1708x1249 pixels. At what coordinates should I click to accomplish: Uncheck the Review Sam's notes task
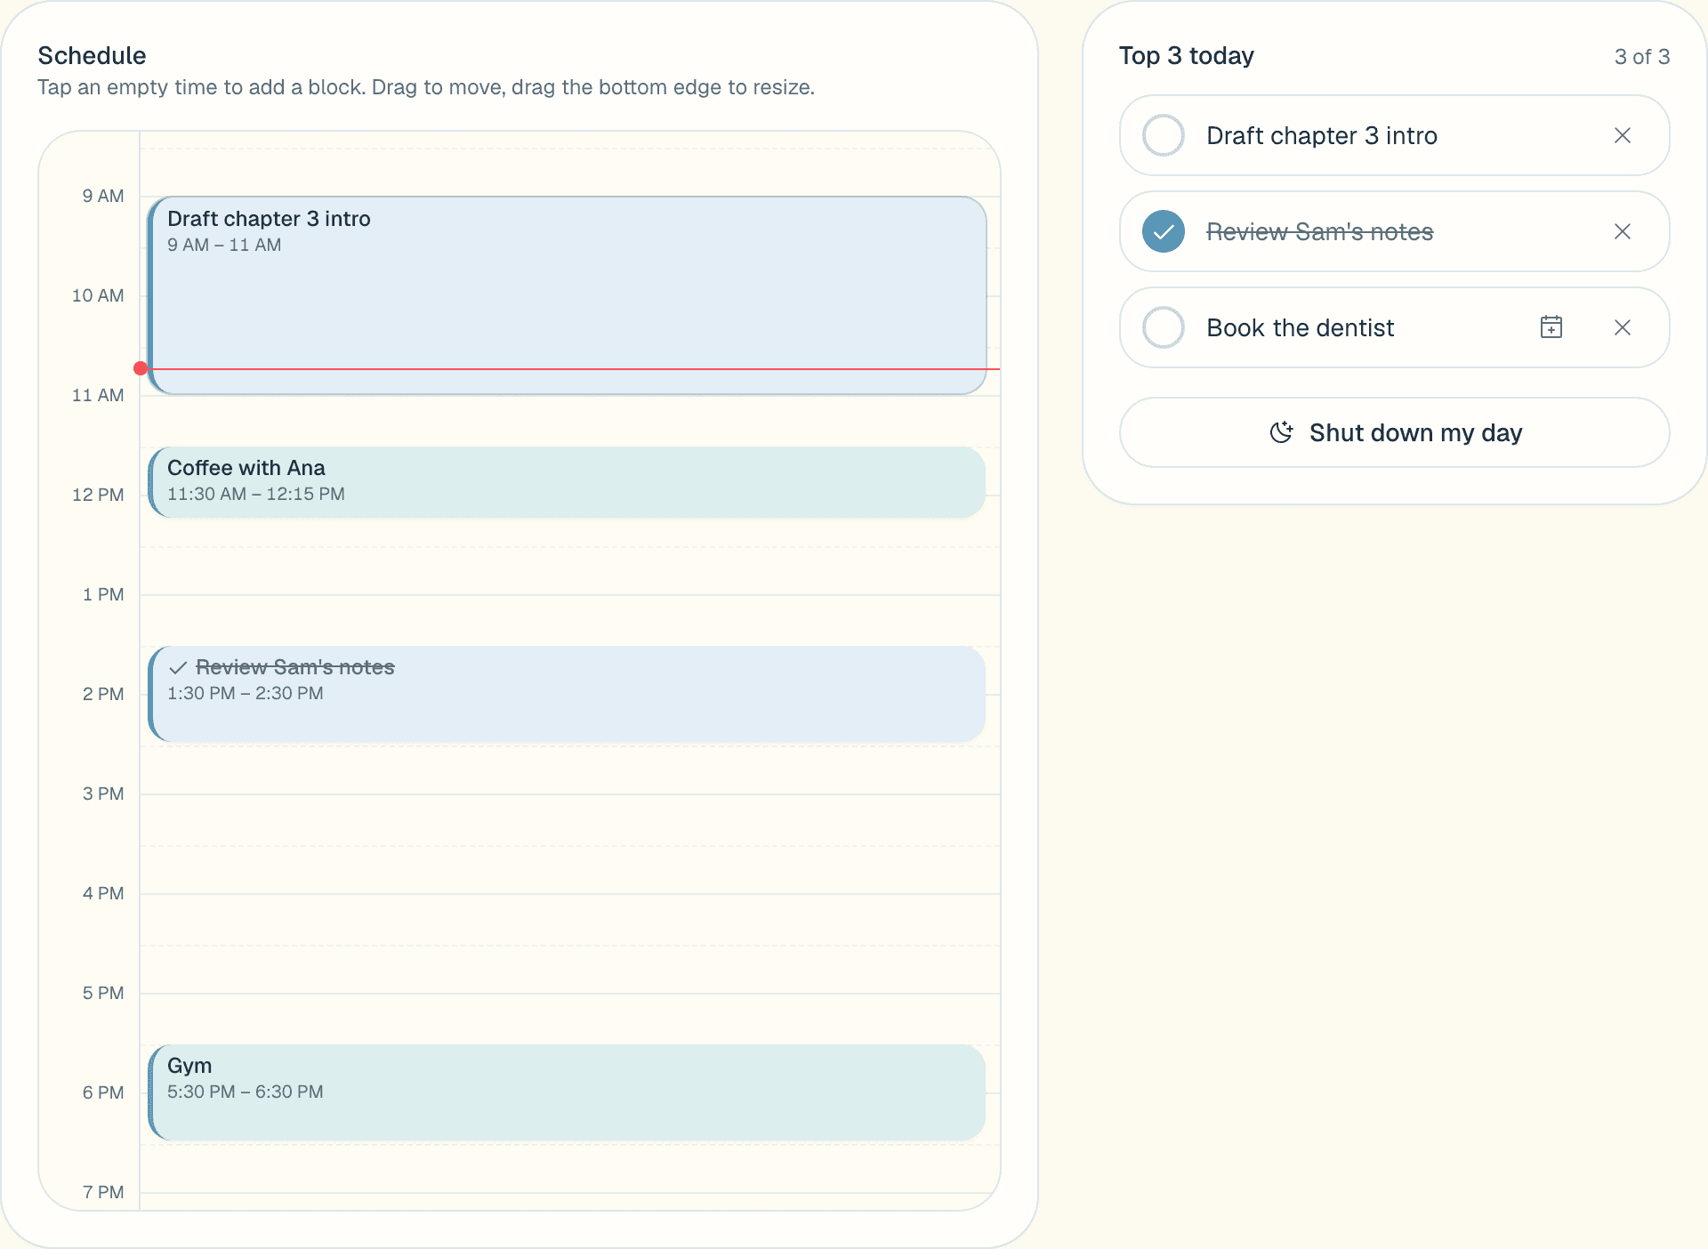pos(1164,231)
